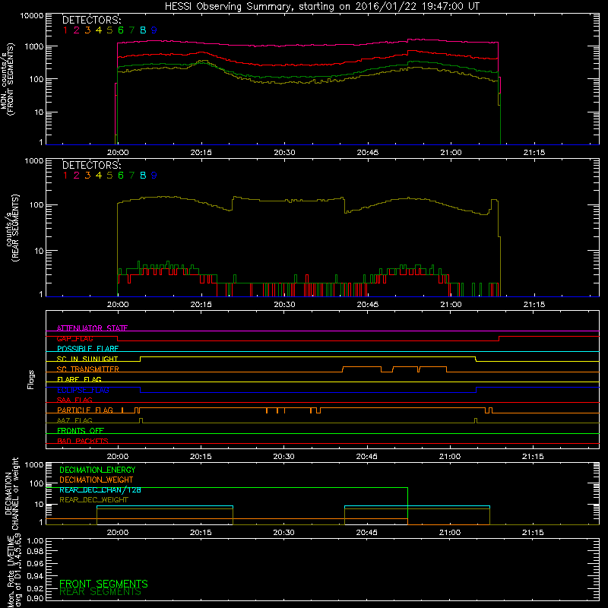This screenshot has height=608, width=608.
Task: Click the PARTICLE_FLAG label
Action: pyautogui.click(x=85, y=410)
